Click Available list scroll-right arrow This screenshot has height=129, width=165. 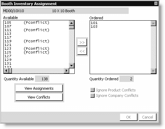click(67, 71)
